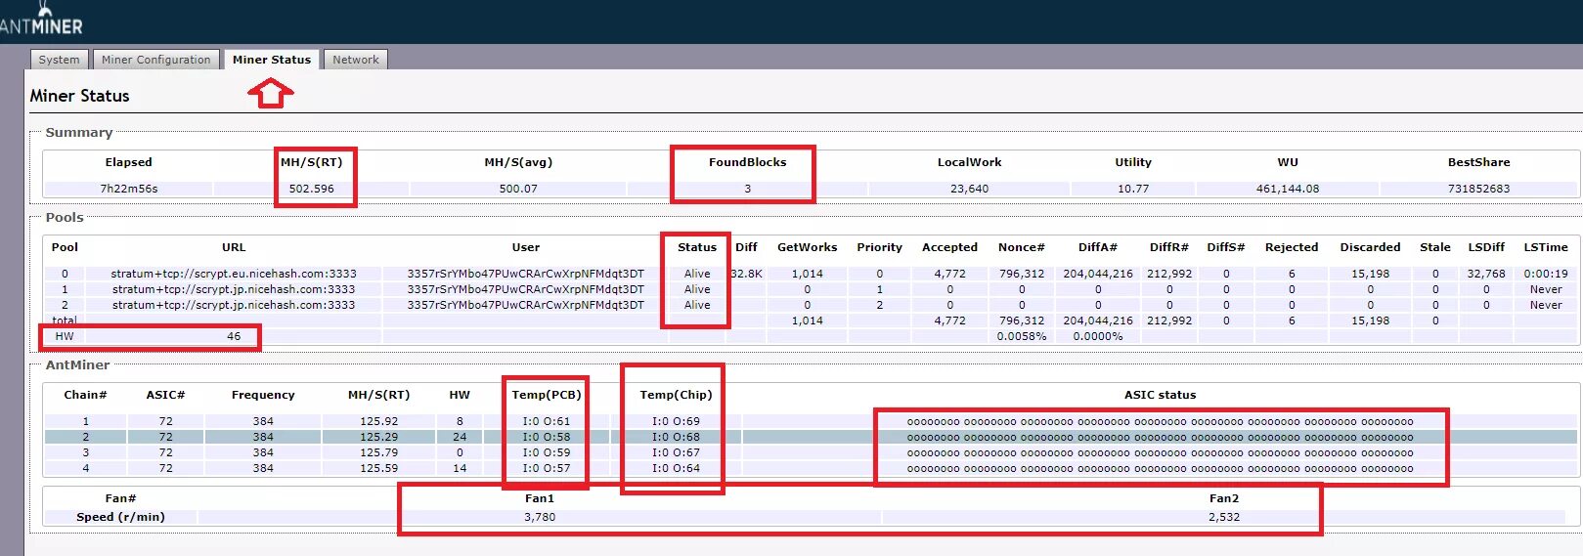Click Fan2 speed value 2,532
Viewport: 1583px width, 556px height.
pos(1224,517)
